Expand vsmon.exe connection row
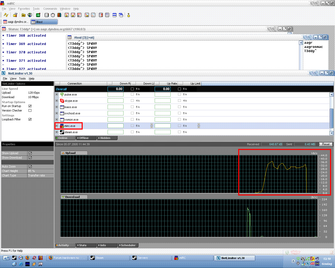Viewport: 335px width, 268px height. pyautogui.click(x=57, y=119)
